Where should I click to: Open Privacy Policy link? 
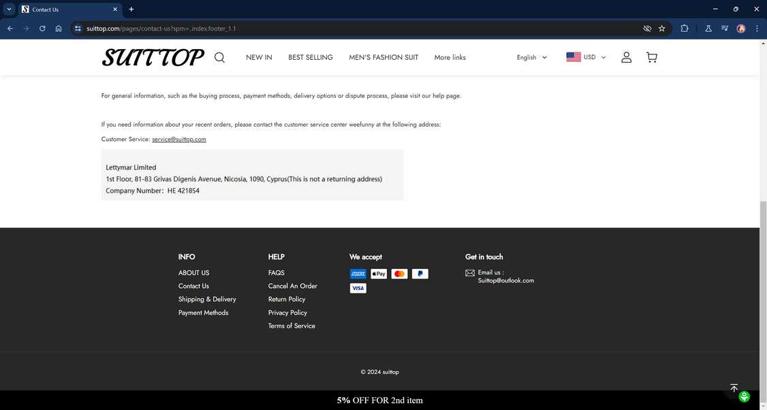point(287,313)
